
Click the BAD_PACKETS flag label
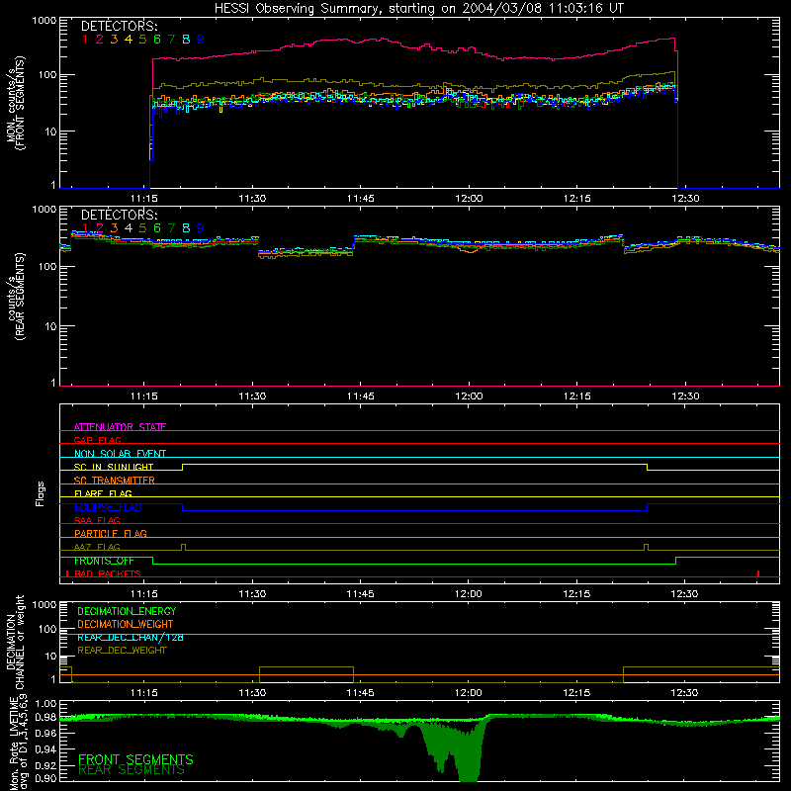[x=108, y=573]
